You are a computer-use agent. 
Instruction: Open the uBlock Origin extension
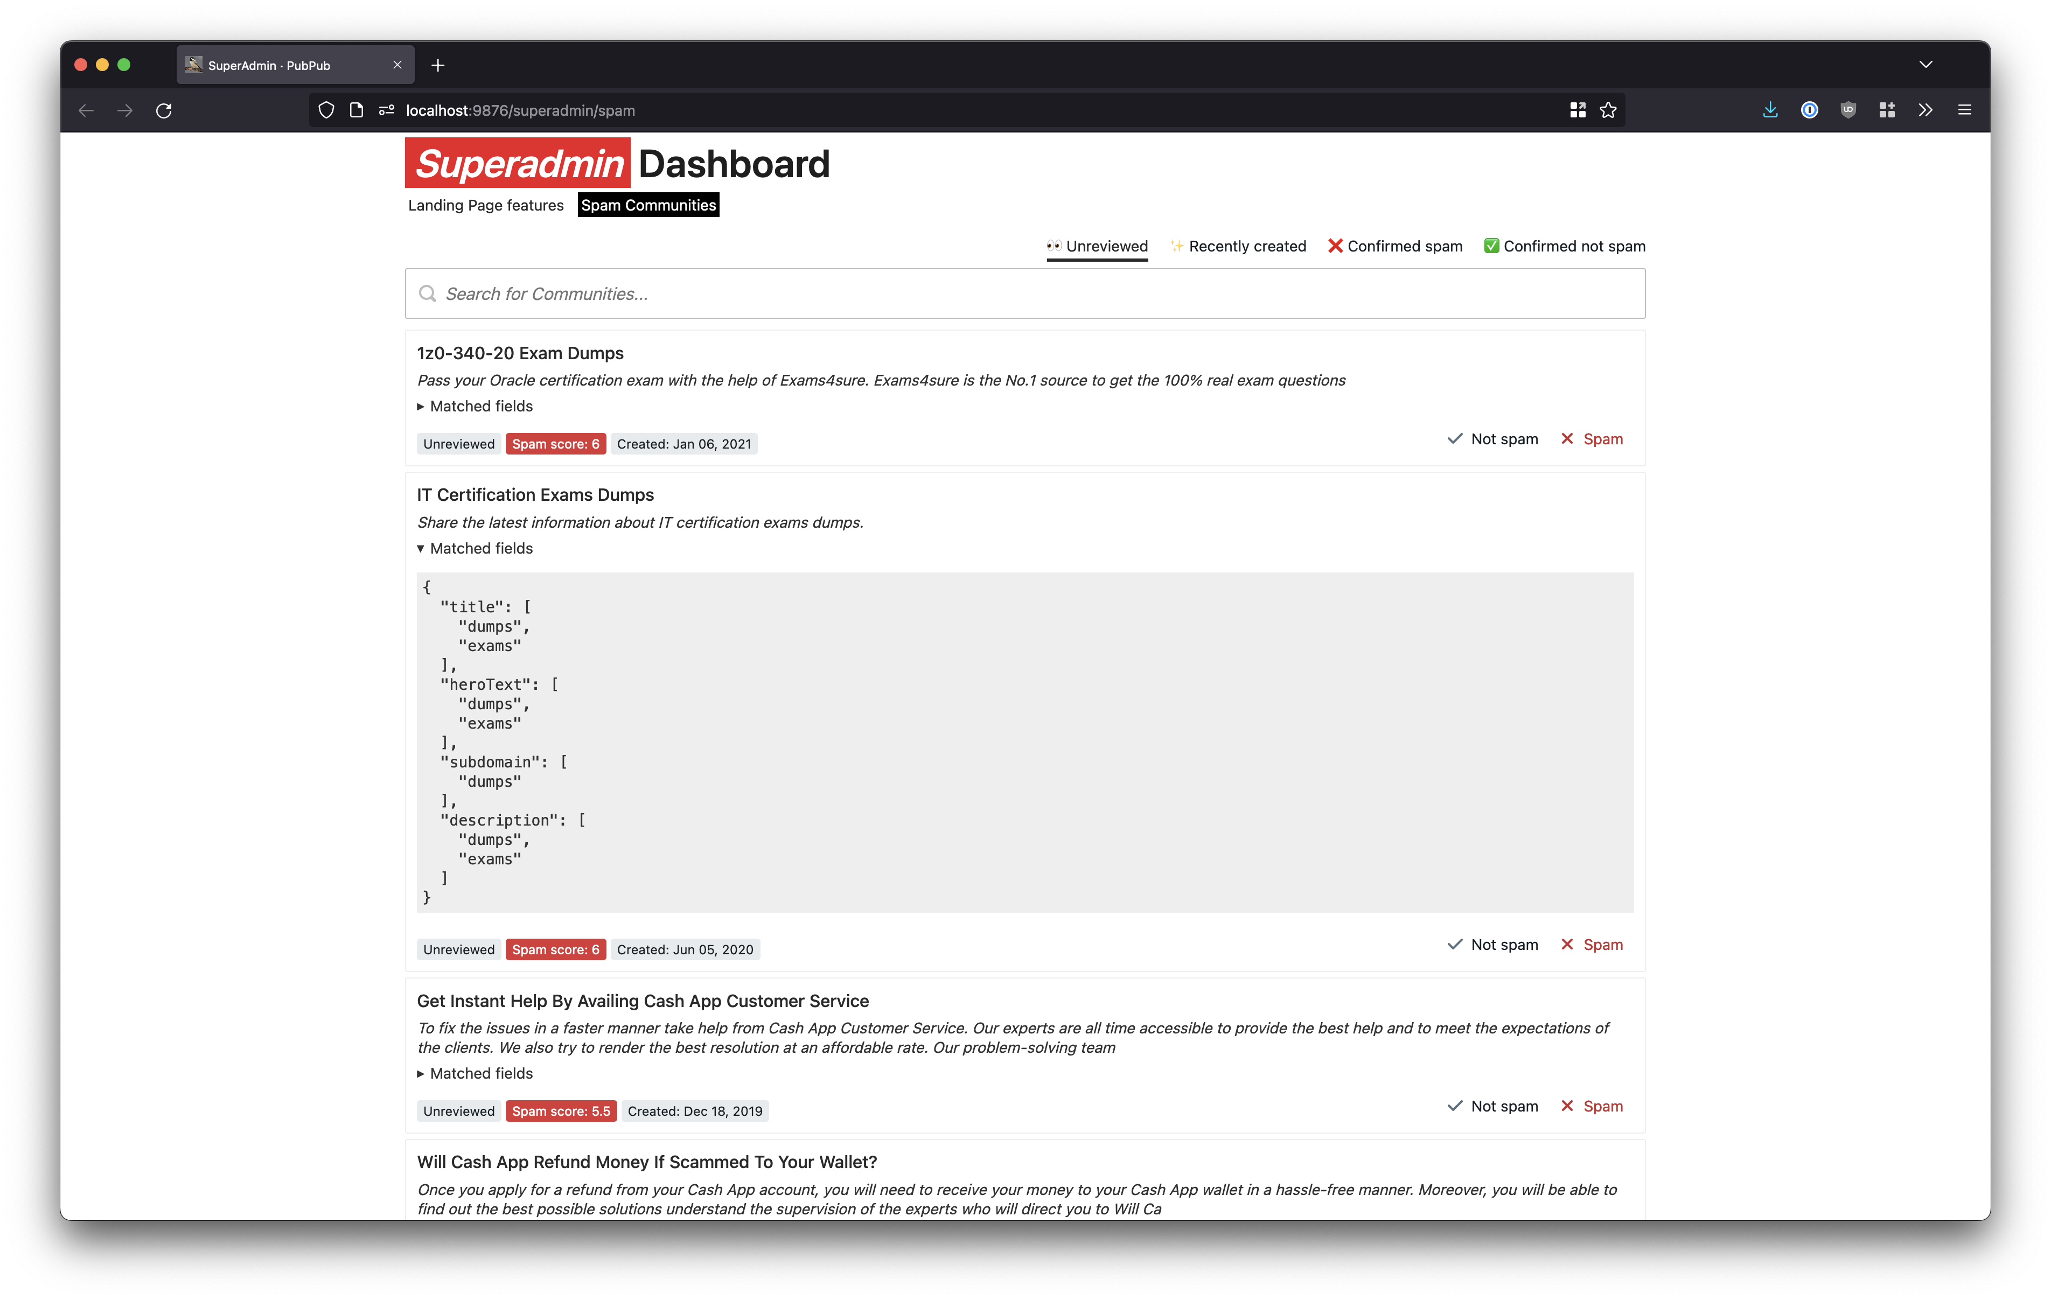[x=1847, y=110]
